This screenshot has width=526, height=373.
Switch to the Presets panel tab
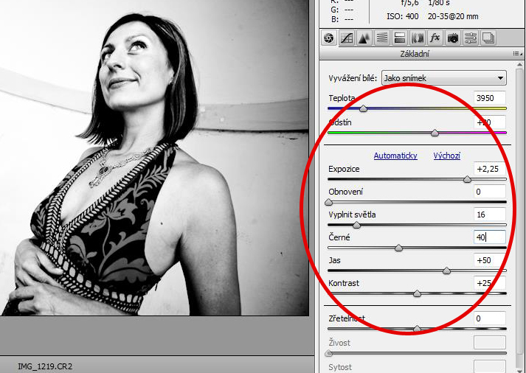[x=471, y=38]
